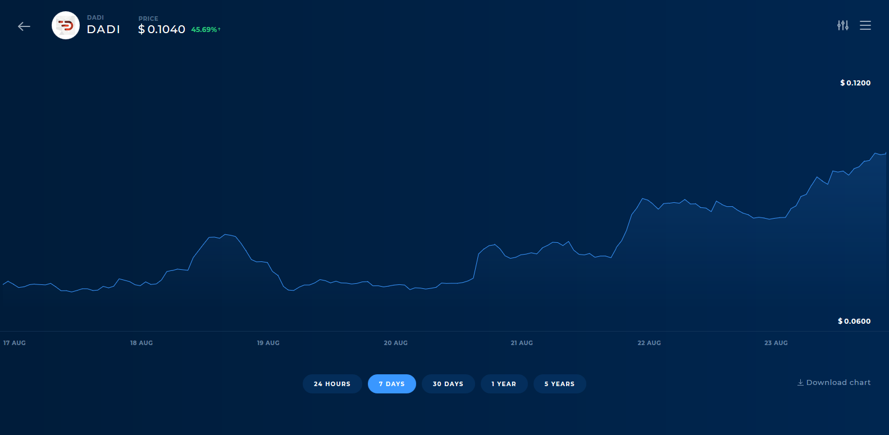Viewport: 889px width, 435px height.
Task: Open the hamburger menu
Action: coord(865,25)
